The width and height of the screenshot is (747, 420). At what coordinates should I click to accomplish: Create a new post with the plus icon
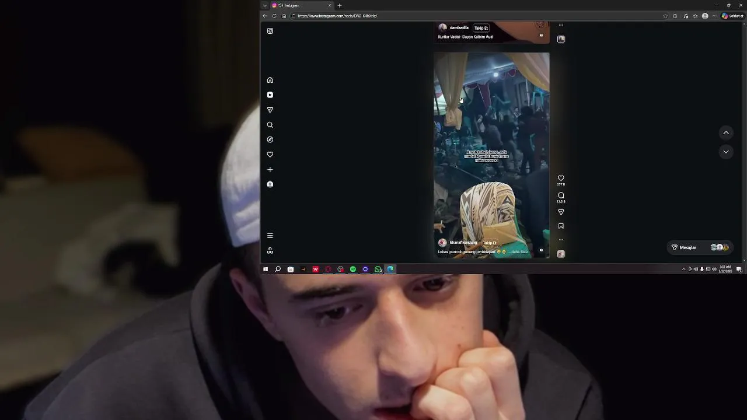[x=270, y=169]
